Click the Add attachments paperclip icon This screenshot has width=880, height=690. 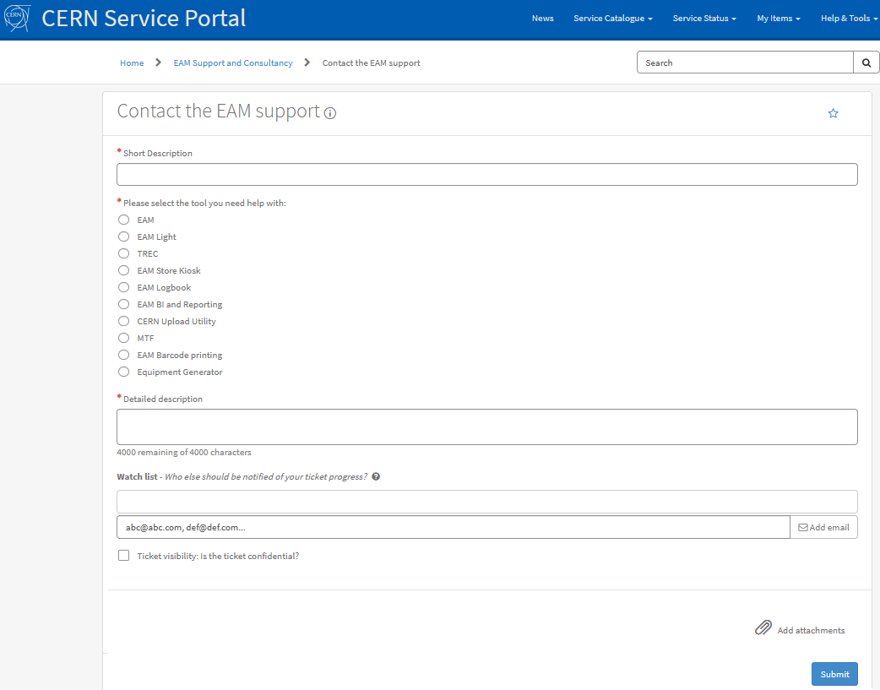(763, 628)
